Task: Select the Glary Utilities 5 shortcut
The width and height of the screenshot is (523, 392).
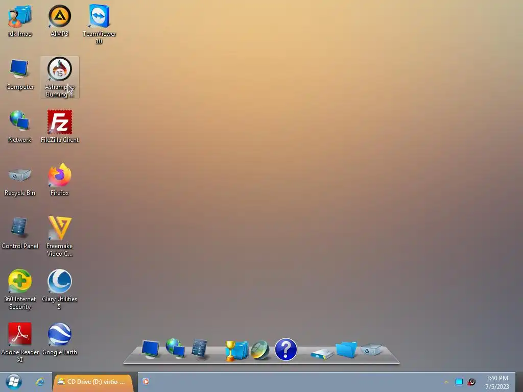Action: click(x=59, y=290)
